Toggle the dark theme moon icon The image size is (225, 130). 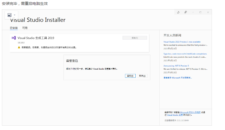178,12
